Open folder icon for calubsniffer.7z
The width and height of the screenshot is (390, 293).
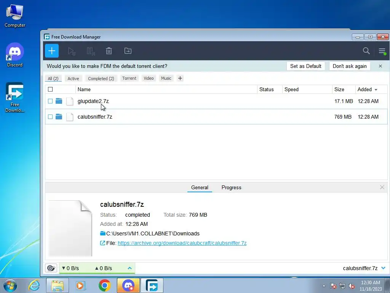pos(59,116)
